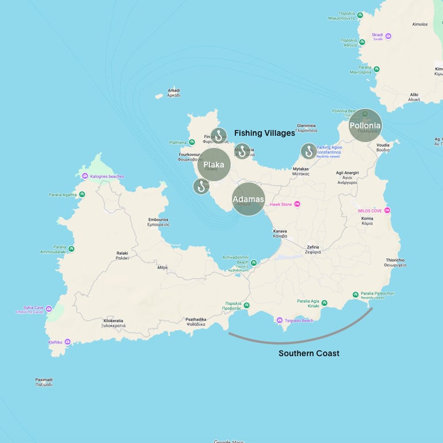Select the Kleftiko camera marker icon
Screen dimensions: 443x443
(x=67, y=342)
